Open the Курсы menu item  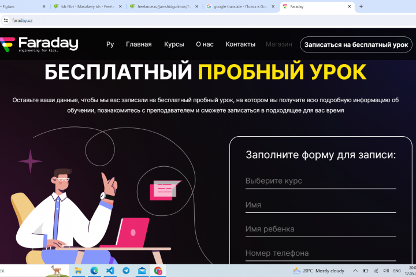click(x=174, y=44)
